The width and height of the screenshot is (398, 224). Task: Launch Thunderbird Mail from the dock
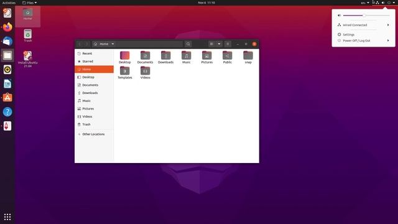coord(7,41)
